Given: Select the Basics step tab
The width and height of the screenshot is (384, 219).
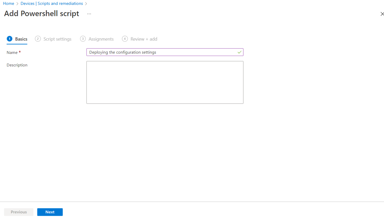Looking at the screenshot, I should [17, 39].
